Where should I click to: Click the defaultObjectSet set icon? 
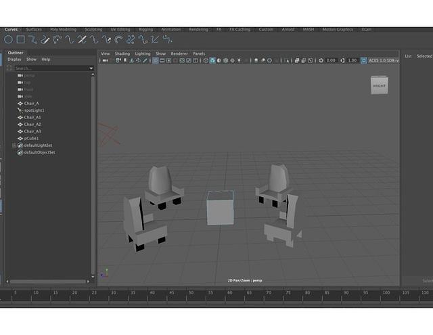point(20,152)
